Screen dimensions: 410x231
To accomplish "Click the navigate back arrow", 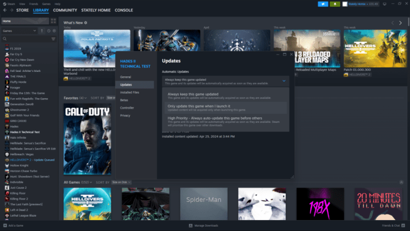I will [5, 10].
